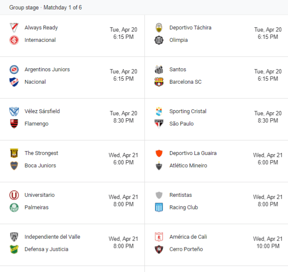The width and height of the screenshot is (288, 272).
Task: Select the Flamengo crest icon
Action: tap(14, 124)
